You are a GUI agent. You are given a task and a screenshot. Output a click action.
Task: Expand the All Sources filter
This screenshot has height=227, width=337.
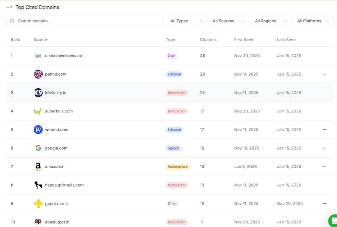[x=229, y=21]
